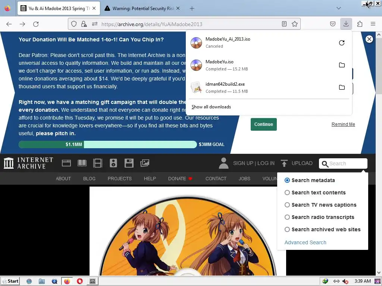The image size is (382, 286).
Task: Click the Remind Me link
Action: tap(343, 124)
